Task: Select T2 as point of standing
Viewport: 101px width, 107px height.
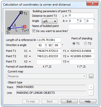Action: 85,43
